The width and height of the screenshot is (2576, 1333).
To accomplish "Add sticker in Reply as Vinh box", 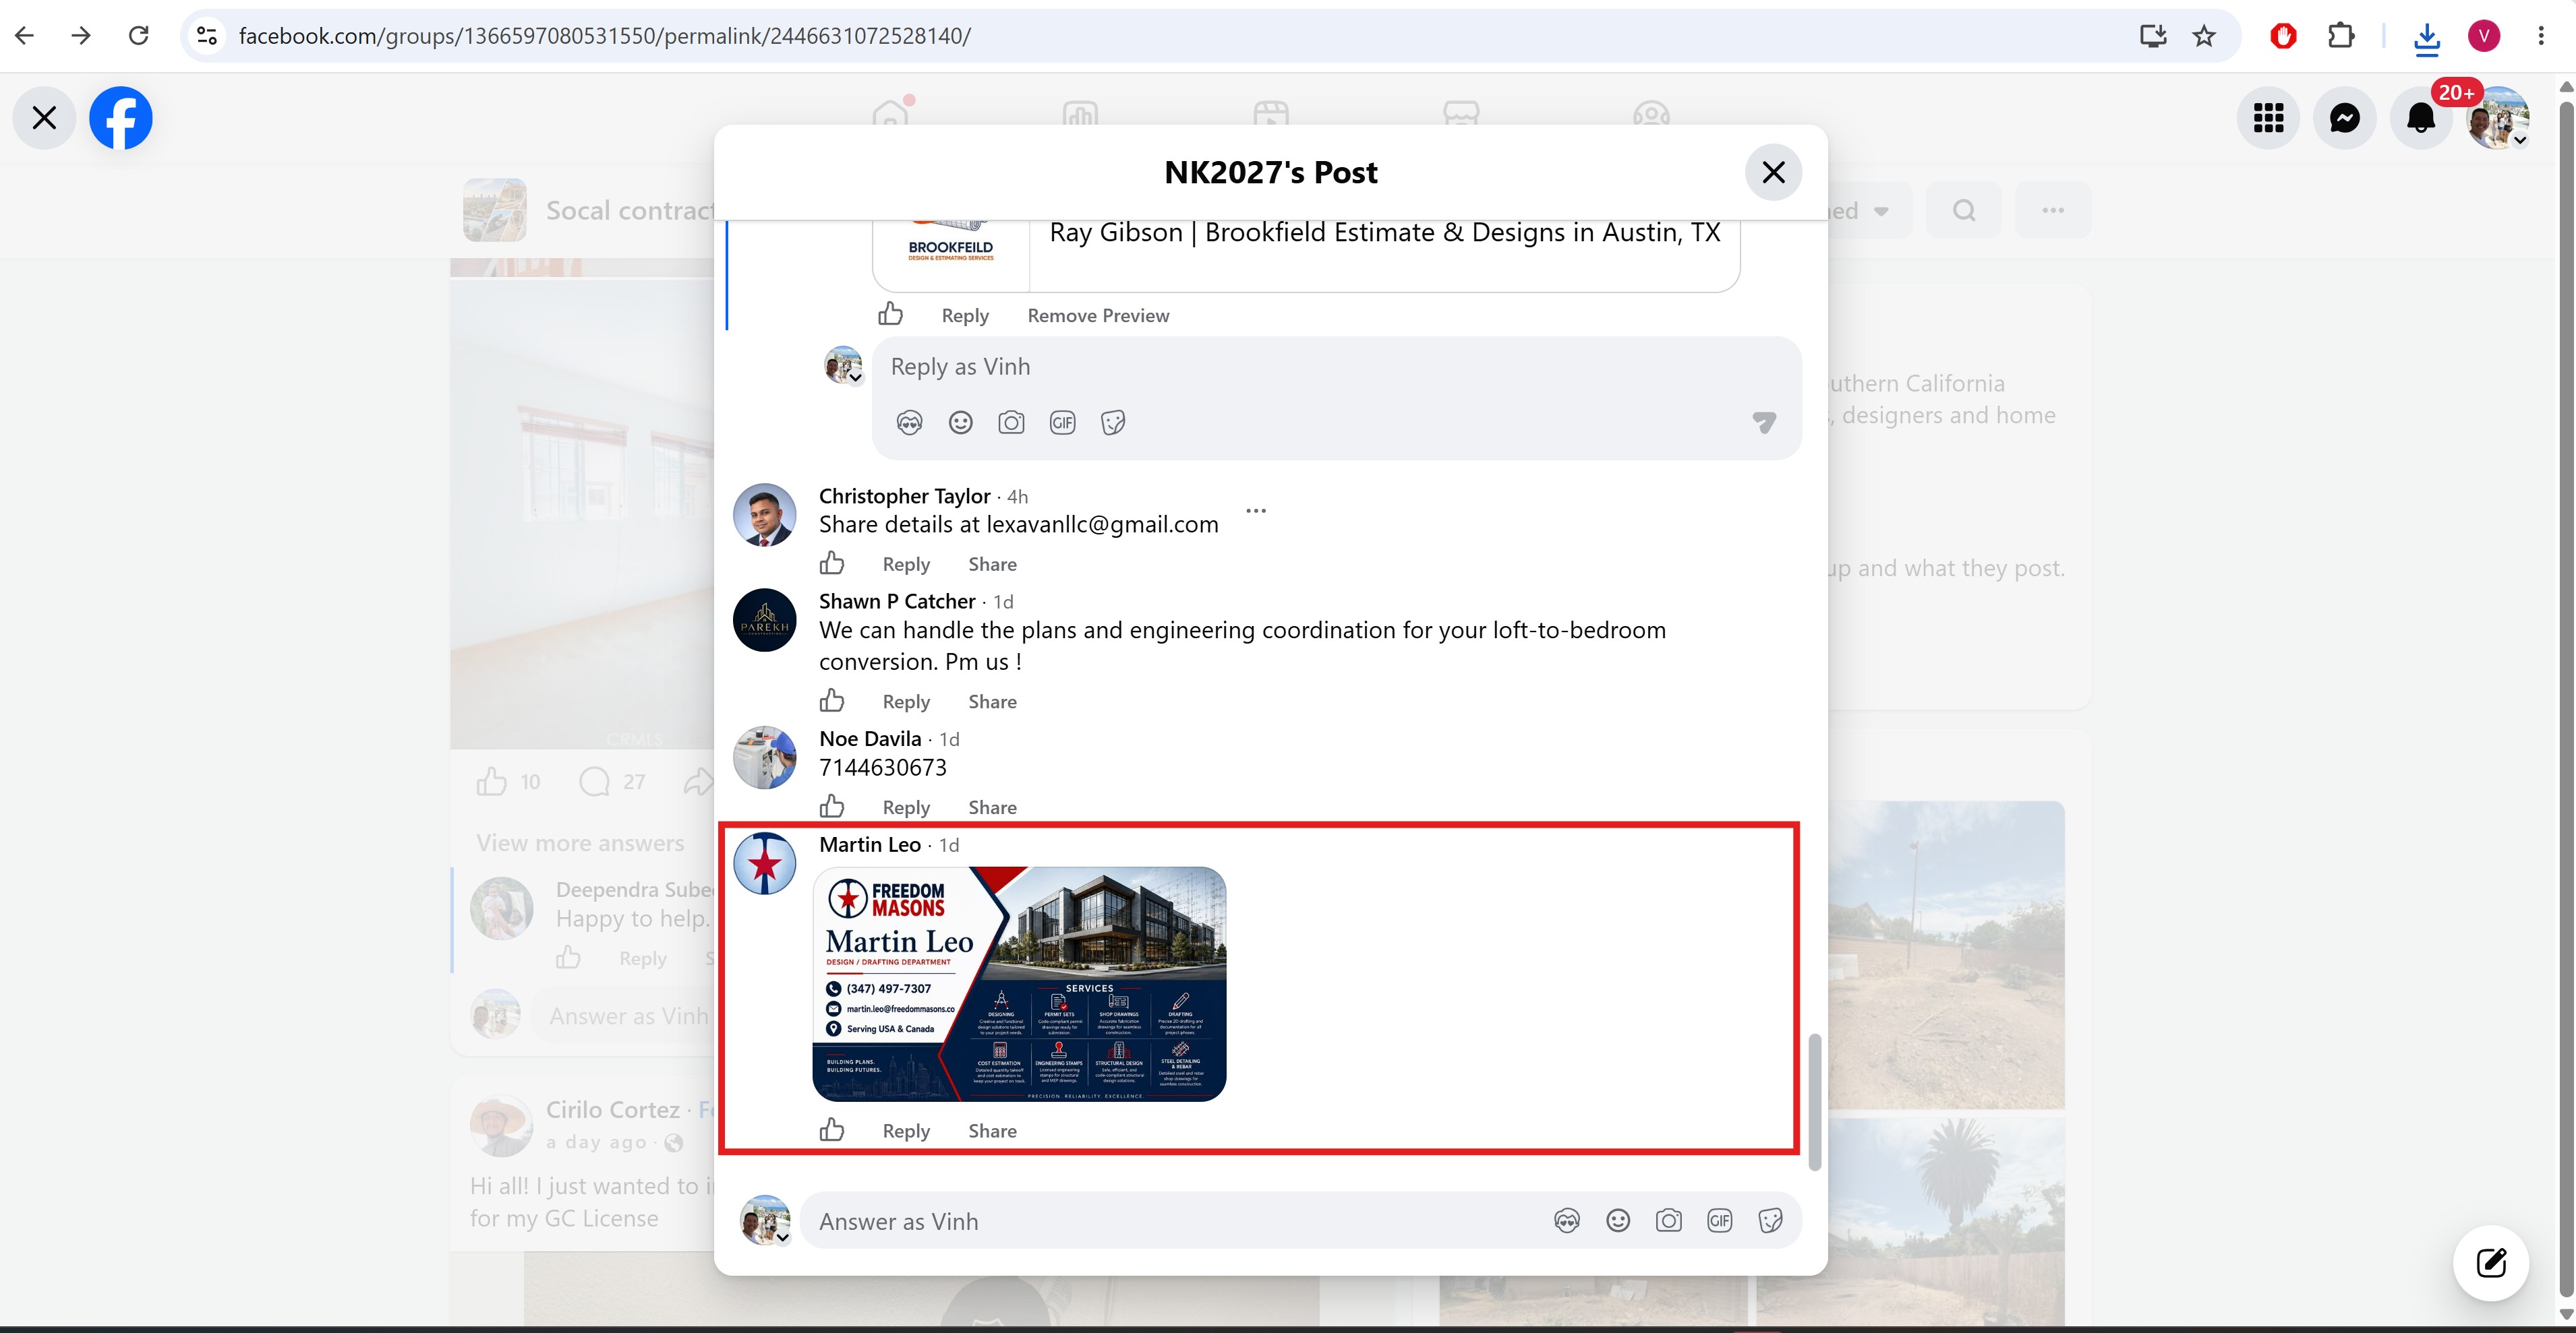I will tap(1113, 423).
